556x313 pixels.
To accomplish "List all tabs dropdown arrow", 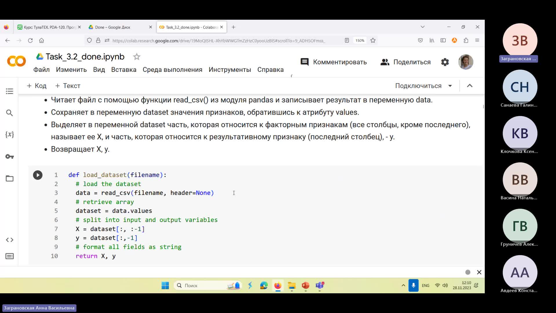I will (423, 27).
